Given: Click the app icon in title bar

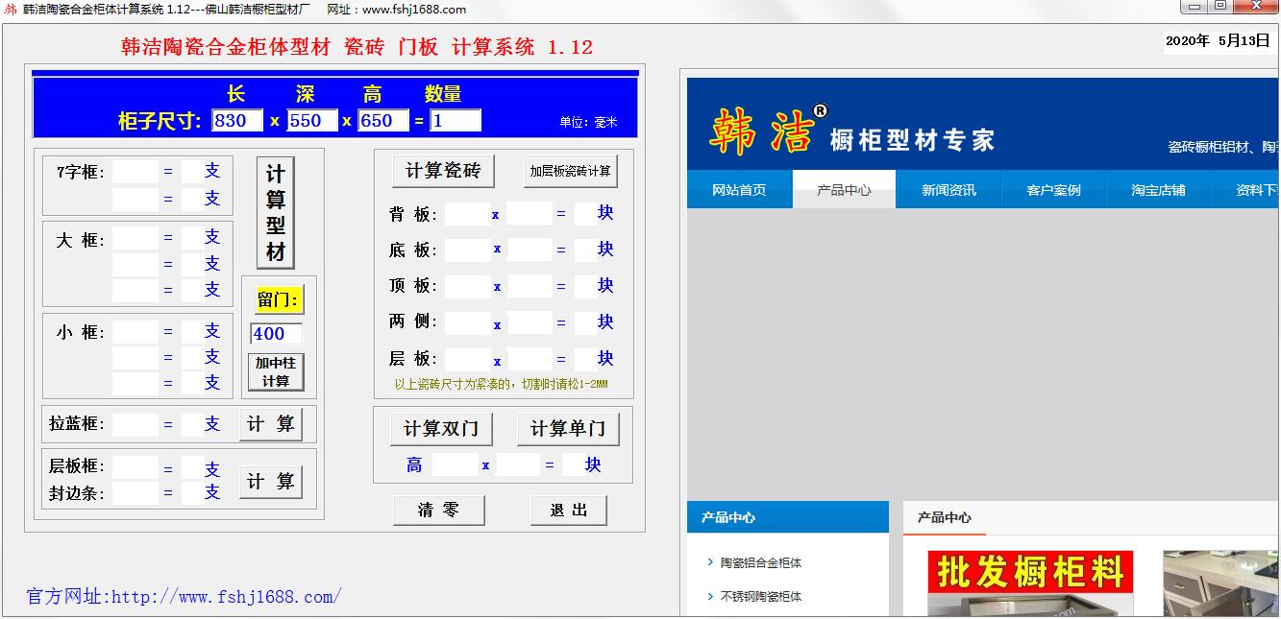Looking at the screenshot, I should (x=11, y=10).
